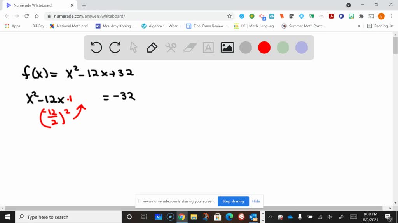Open the Apps bookmark
This screenshot has width=398, height=223.
(x=12, y=26)
